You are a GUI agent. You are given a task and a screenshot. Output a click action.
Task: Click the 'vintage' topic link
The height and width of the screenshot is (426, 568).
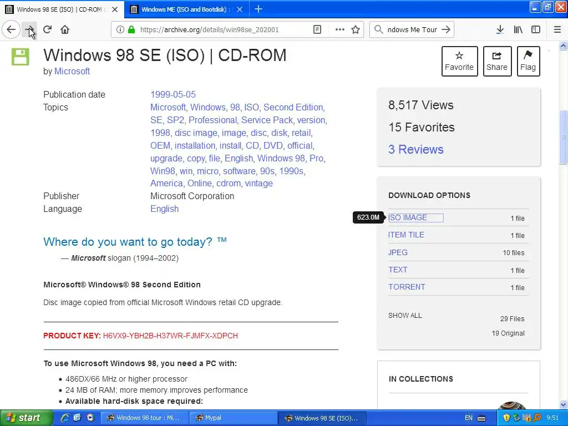point(258,183)
